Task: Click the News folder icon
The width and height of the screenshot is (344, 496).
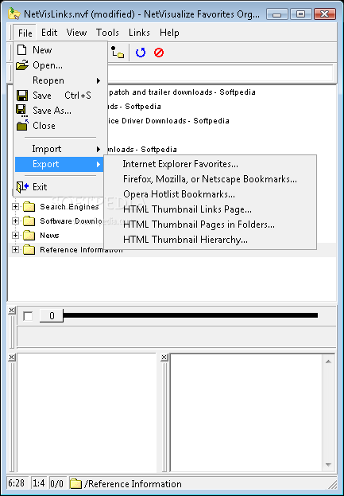Action: [x=29, y=236]
